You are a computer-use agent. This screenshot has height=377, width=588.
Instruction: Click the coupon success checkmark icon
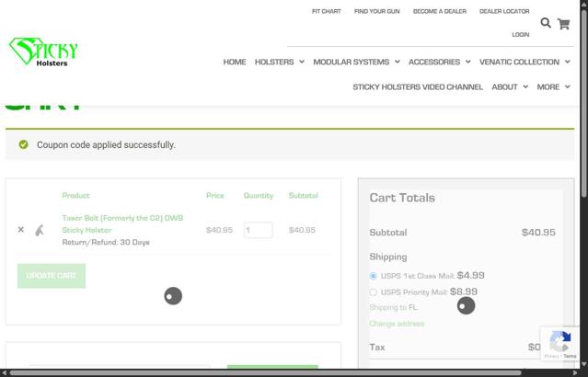coord(23,144)
